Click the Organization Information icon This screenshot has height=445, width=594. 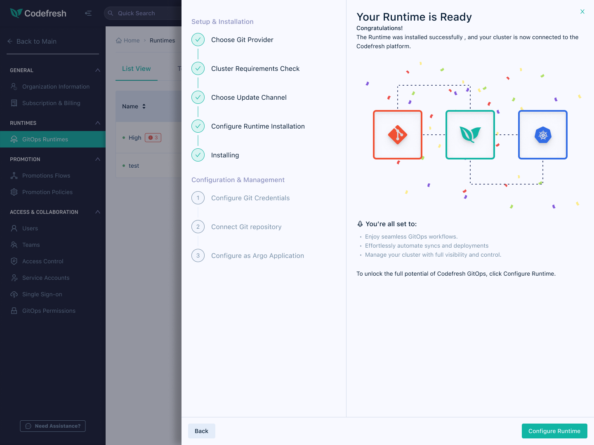(x=14, y=87)
